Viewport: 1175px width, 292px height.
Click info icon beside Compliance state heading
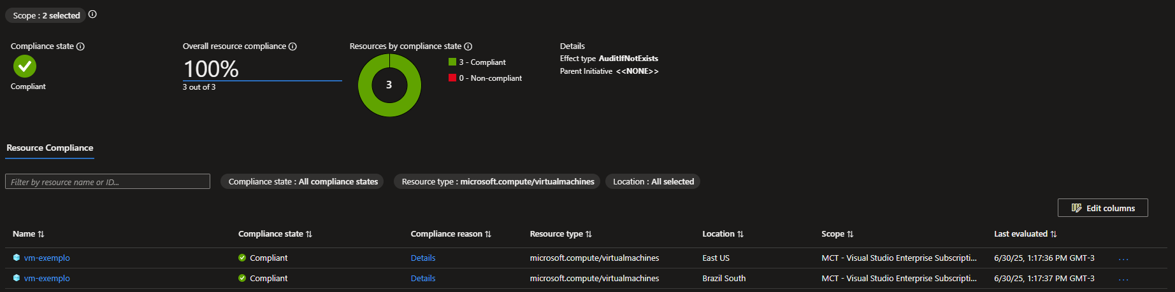(x=80, y=46)
